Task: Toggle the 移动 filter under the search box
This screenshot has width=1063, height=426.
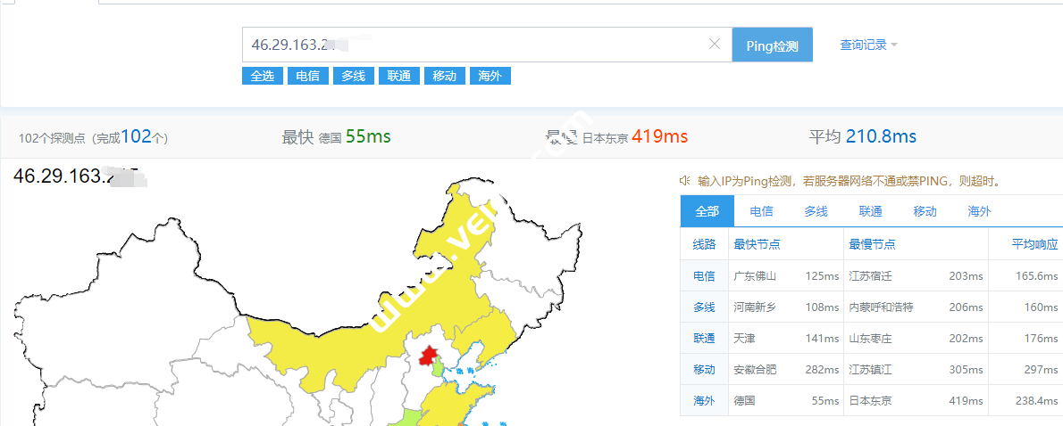Action: point(445,76)
